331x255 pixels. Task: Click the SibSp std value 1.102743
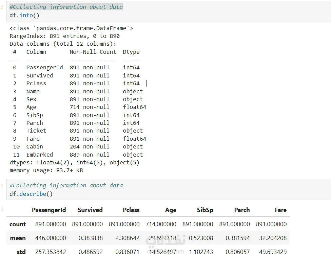click(x=201, y=252)
